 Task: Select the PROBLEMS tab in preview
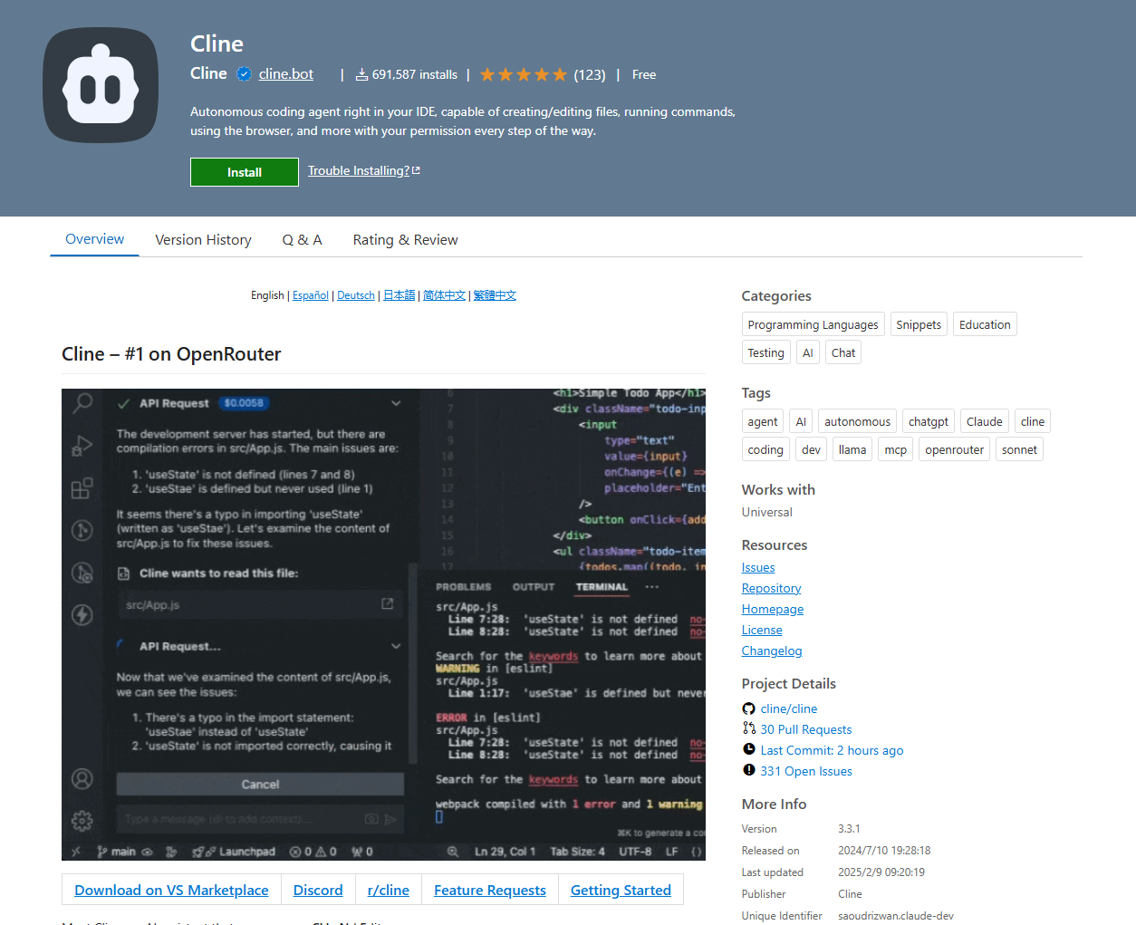(463, 587)
